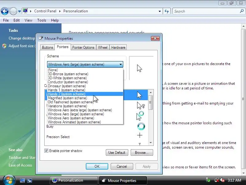Click Change desktop icons task link
246x185 pixels.
22,38
